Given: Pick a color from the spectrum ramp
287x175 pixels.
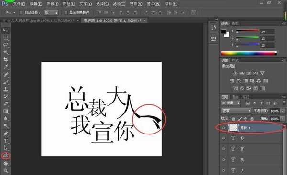Looking at the screenshot, I should pos(249,53).
